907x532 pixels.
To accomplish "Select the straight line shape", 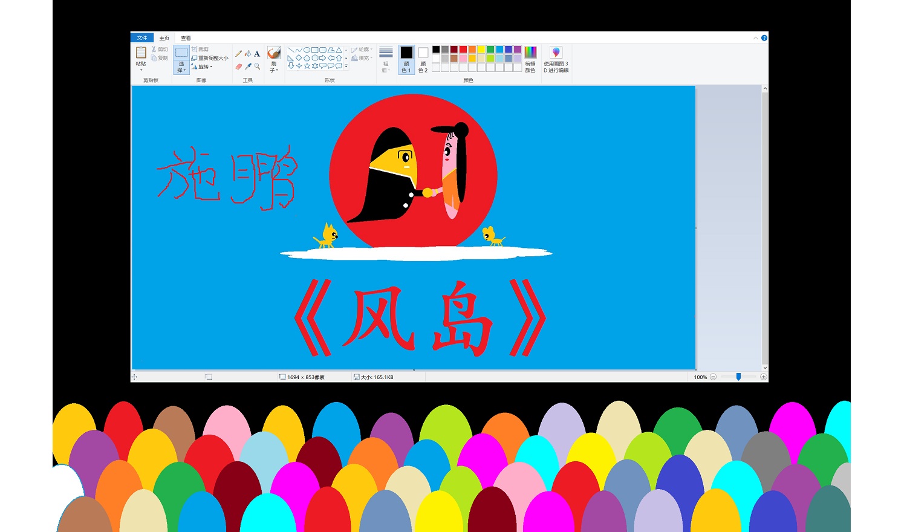I will click(x=290, y=50).
